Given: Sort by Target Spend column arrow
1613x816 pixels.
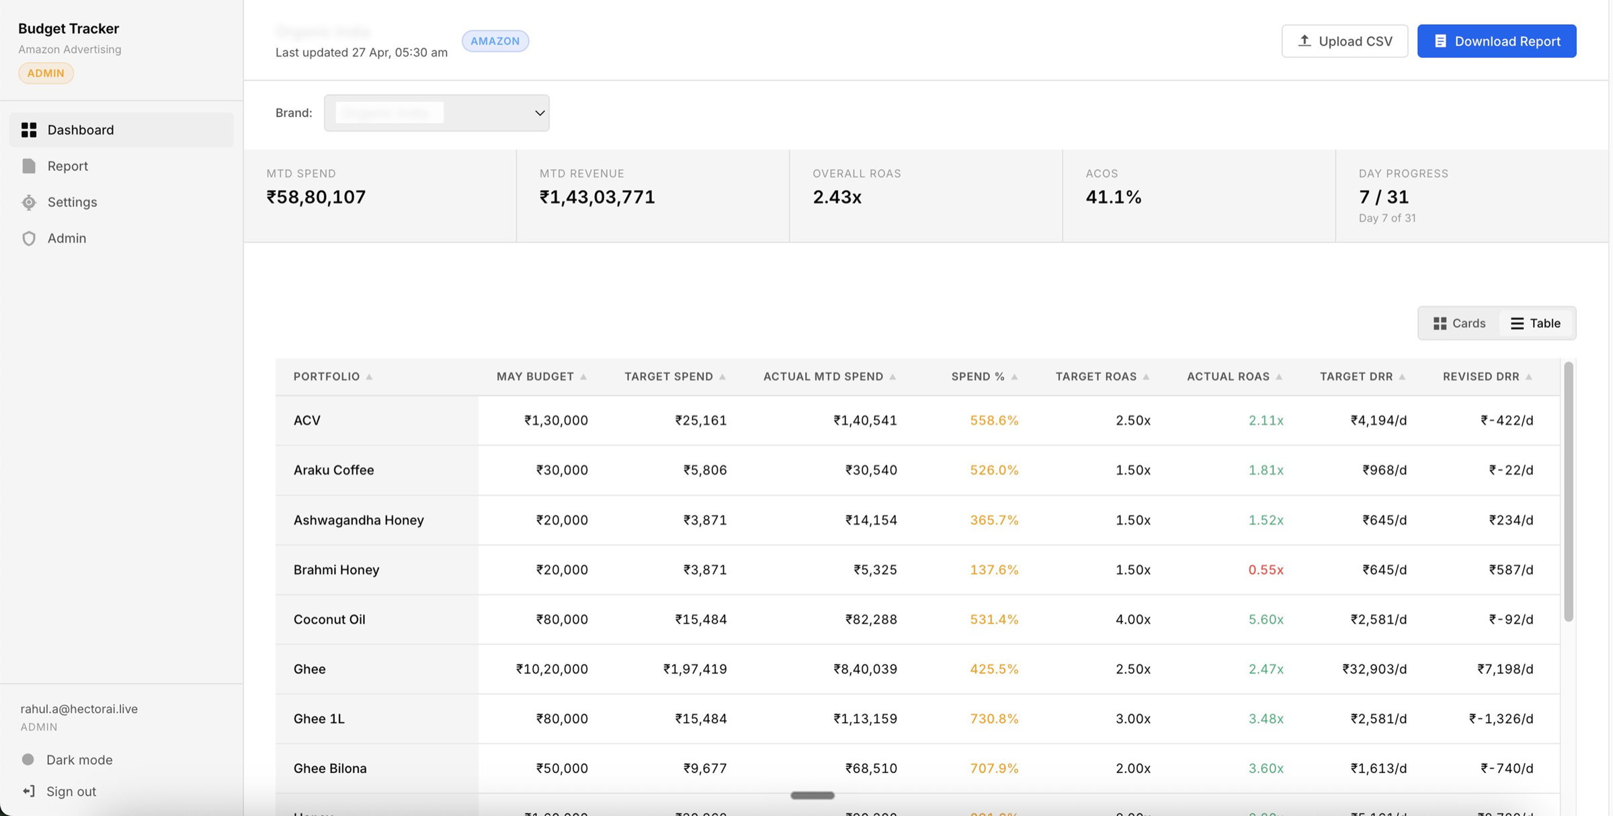Looking at the screenshot, I should tap(722, 377).
